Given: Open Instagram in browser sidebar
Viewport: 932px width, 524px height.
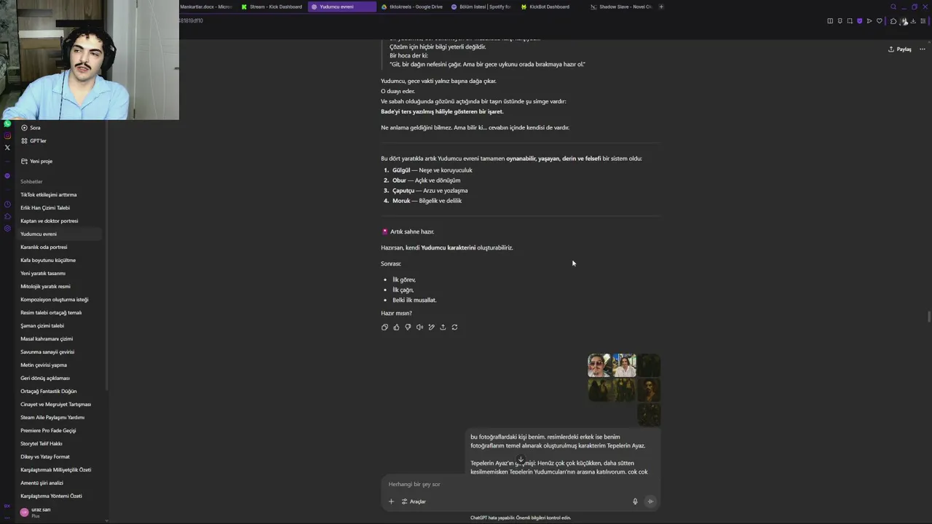Looking at the screenshot, I should (x=7, y=135).
